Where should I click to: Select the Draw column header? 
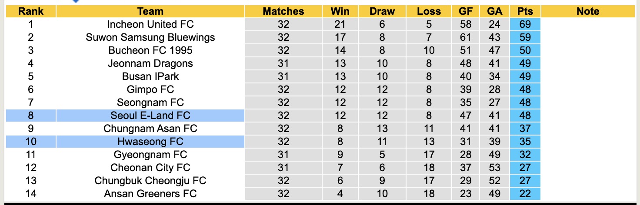coord(382,12)
